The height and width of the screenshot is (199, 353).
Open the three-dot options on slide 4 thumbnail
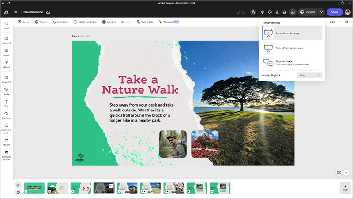click(111, 186)
